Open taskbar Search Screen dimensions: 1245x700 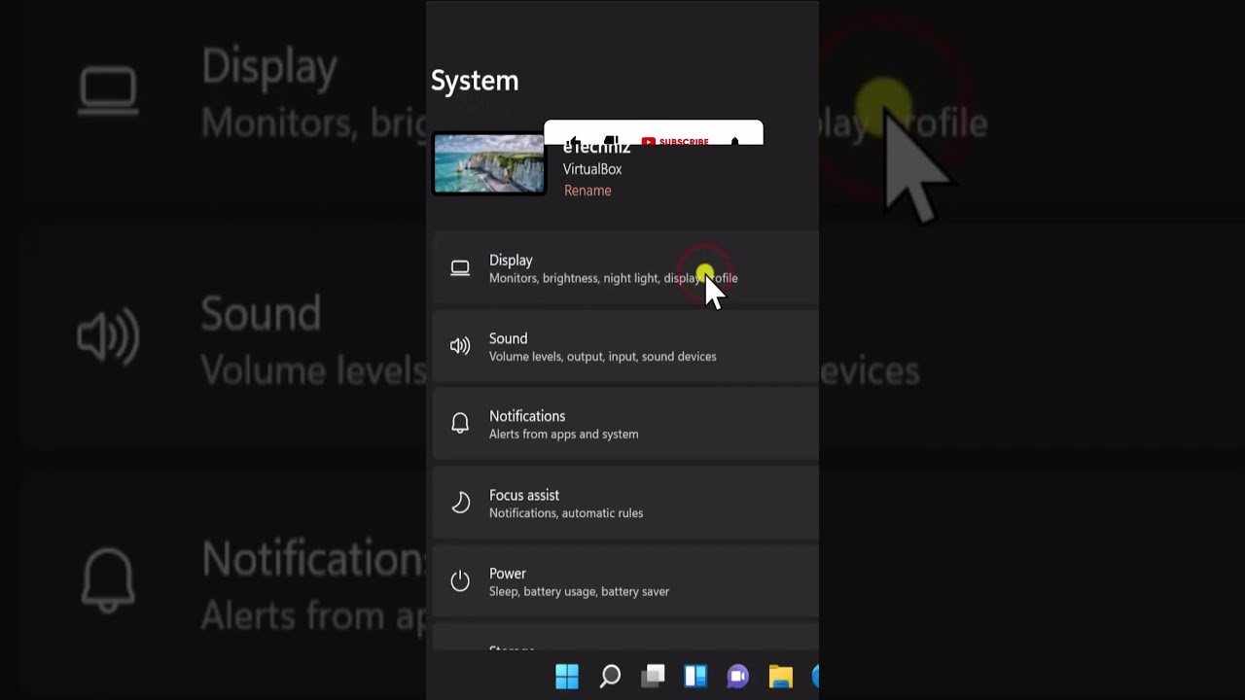(610, 676)
